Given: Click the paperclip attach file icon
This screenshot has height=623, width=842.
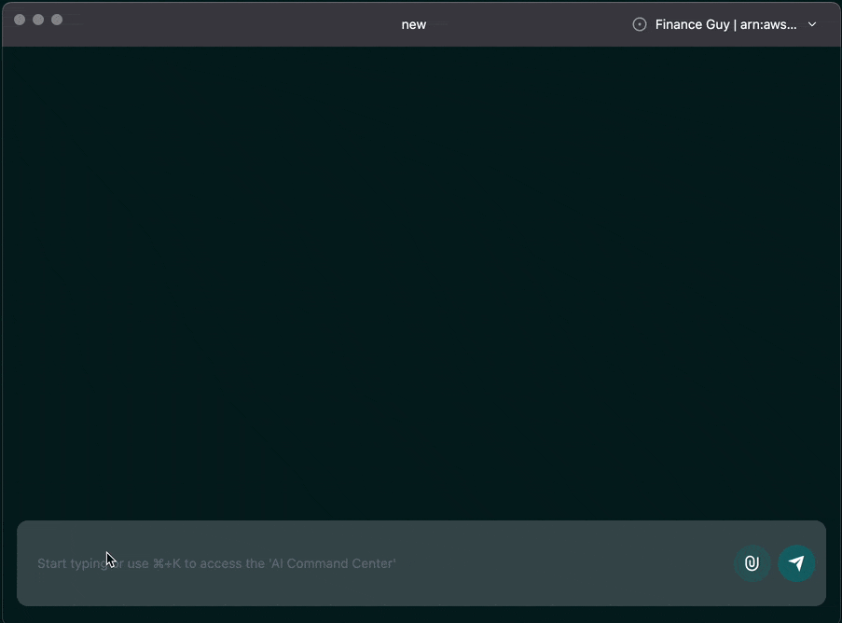Looking at the screenshot, I should click(752, 563).
